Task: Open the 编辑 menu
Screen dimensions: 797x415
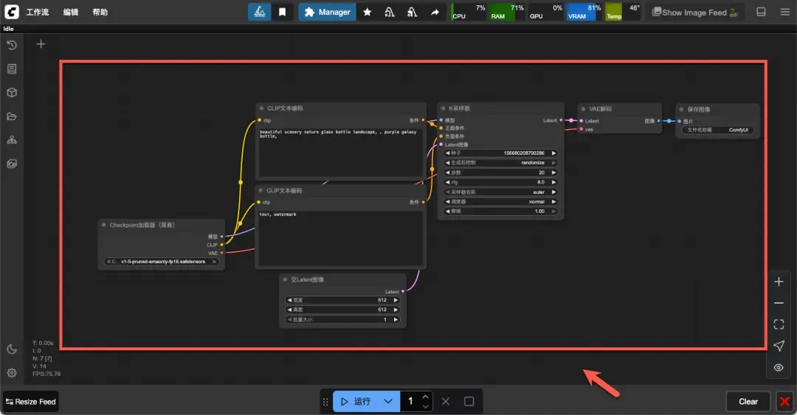Action: [x=71, y=13]
